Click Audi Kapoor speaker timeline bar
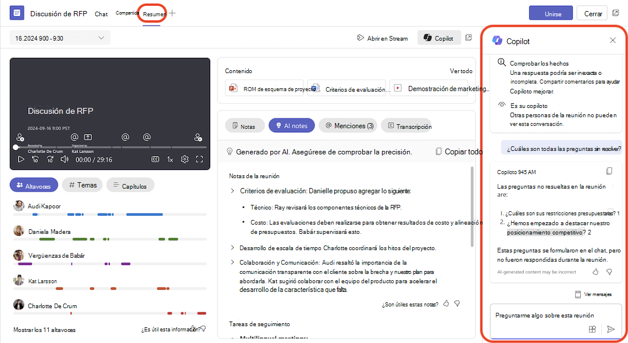The height and width of the screenshot is (343, 628). [110, 215]
